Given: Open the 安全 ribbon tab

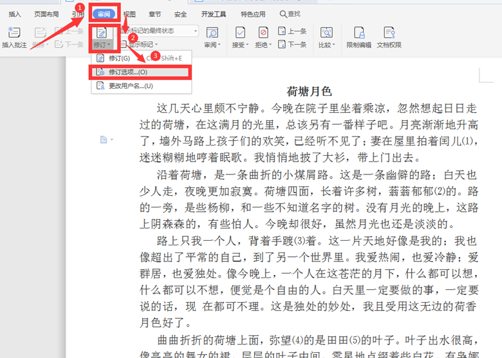Looking at the screenshot, I should [181, 14].
